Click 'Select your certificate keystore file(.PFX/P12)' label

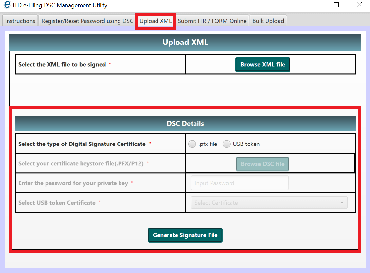pos(81,163)
